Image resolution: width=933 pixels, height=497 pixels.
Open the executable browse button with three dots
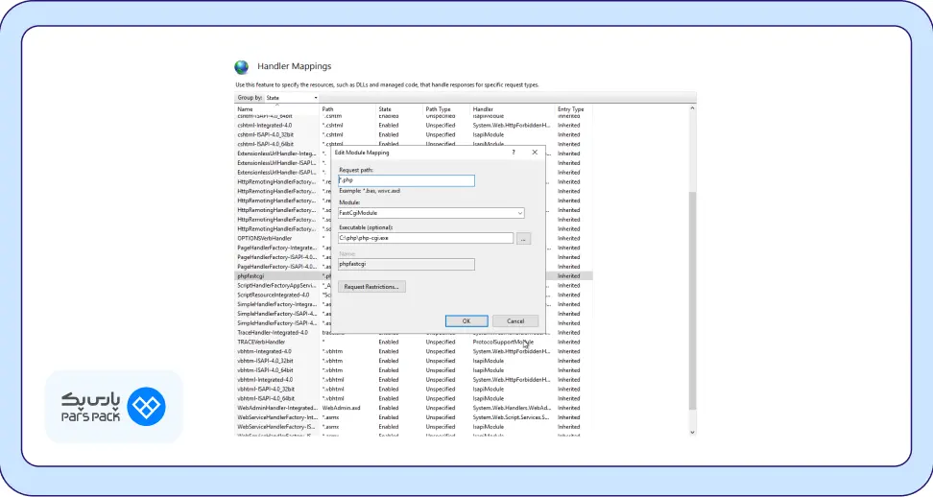[x=523, y=238]
